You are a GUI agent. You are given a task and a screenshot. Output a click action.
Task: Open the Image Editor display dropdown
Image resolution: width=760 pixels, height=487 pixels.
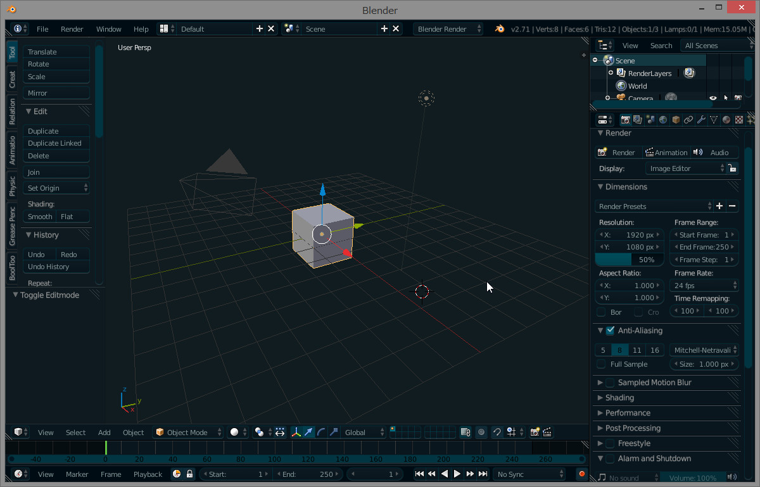click(685, 168)
